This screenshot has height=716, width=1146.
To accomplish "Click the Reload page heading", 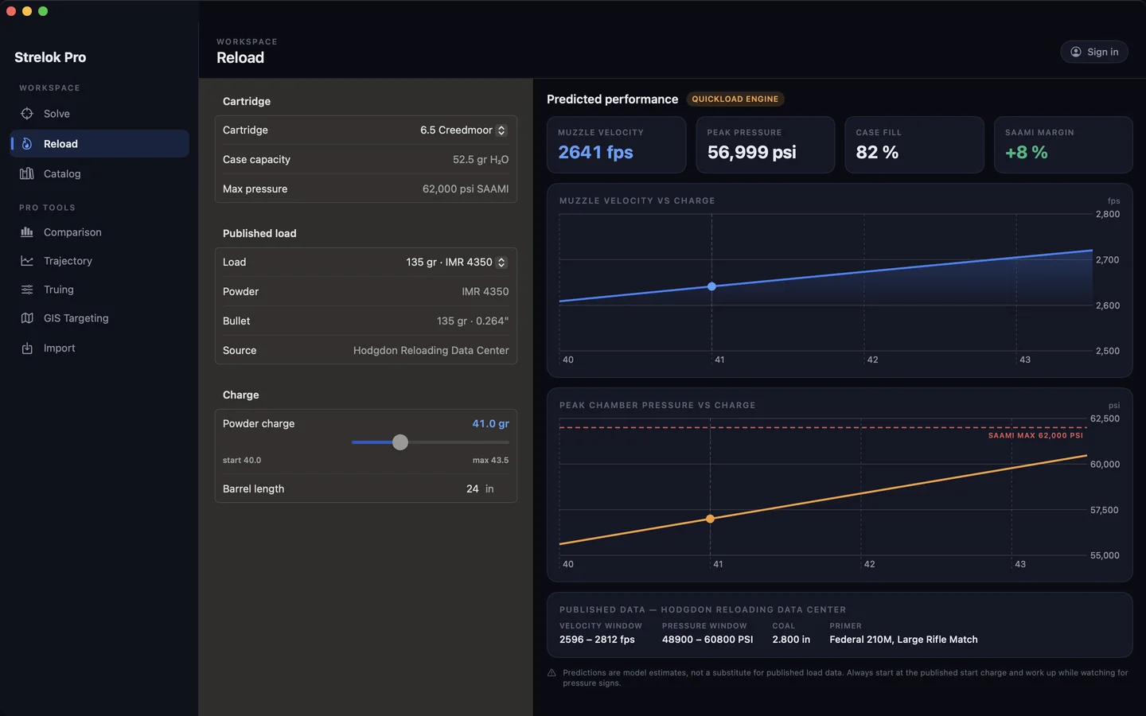I will (240, 58).
